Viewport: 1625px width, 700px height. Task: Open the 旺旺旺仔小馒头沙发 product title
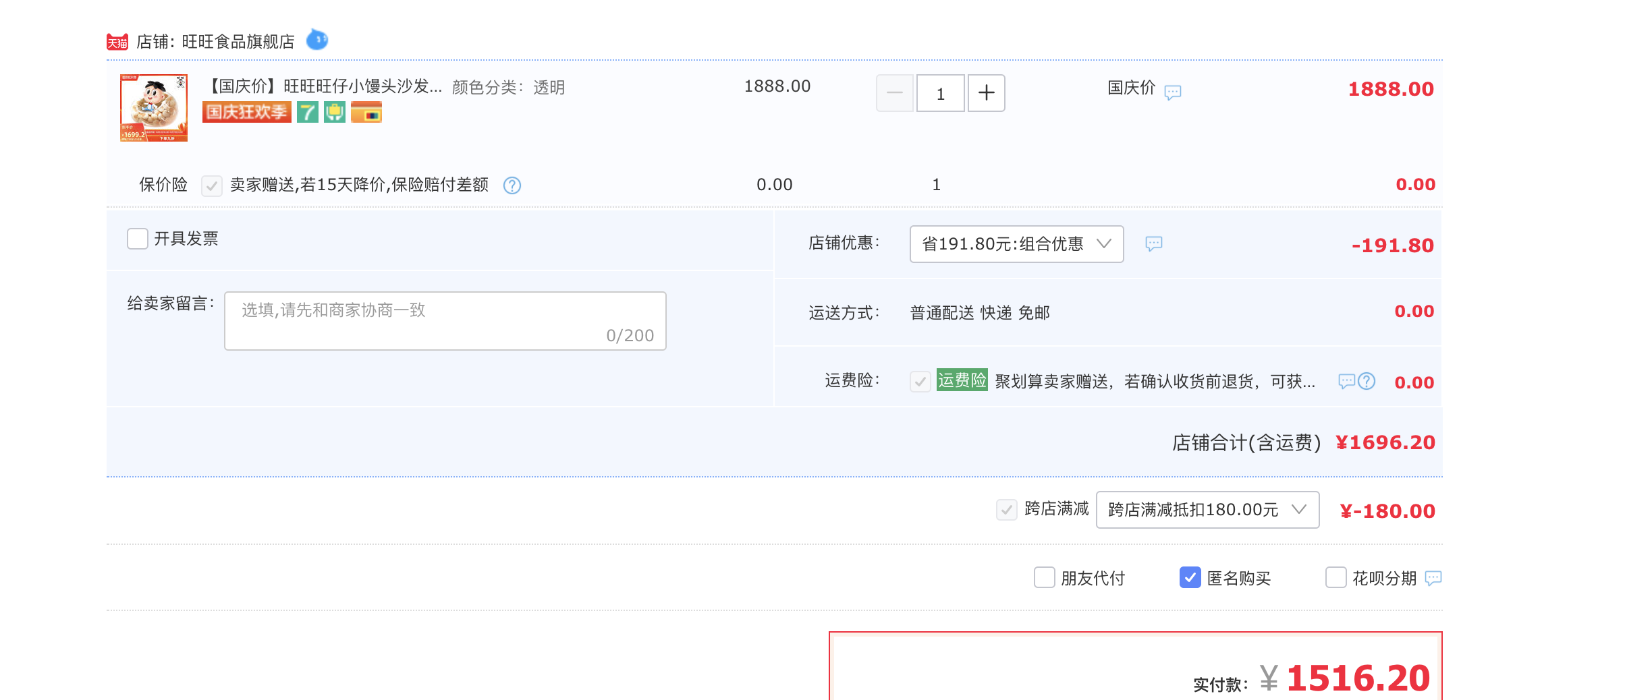pyautogui.click(x=324, y=86)
